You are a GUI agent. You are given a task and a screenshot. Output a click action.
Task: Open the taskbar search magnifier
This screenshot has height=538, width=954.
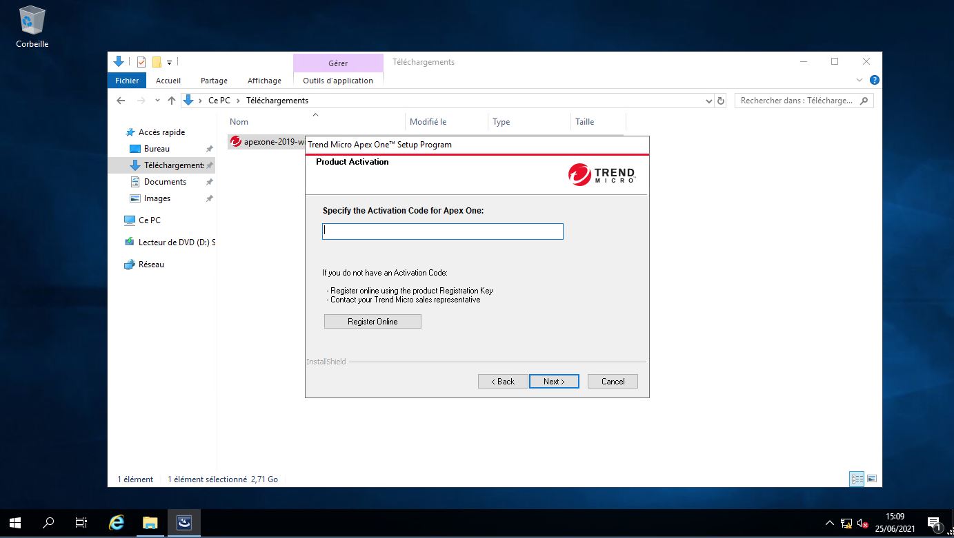coord(48,523)
